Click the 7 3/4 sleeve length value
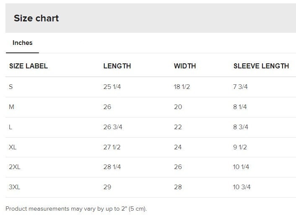 (240, 87)
